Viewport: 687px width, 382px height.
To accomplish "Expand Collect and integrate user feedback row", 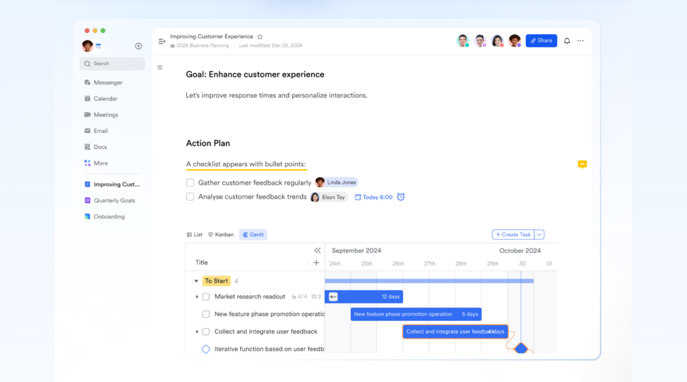I will (x=197, y=332).
